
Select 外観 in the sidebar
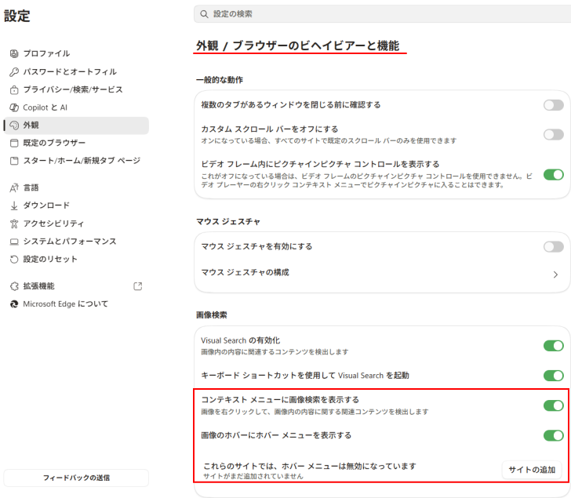[76, 125]
